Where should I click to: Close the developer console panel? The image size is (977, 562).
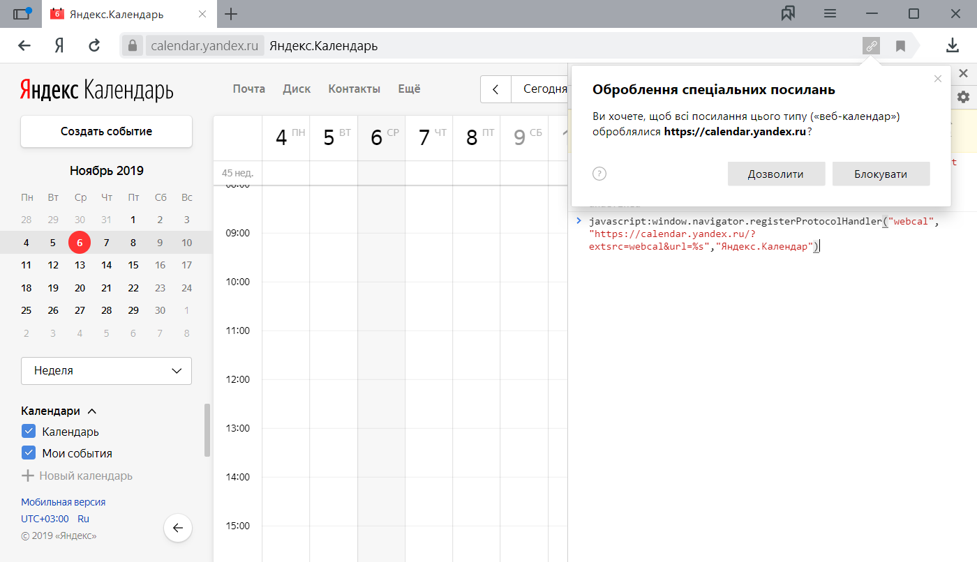pos(964,73)
